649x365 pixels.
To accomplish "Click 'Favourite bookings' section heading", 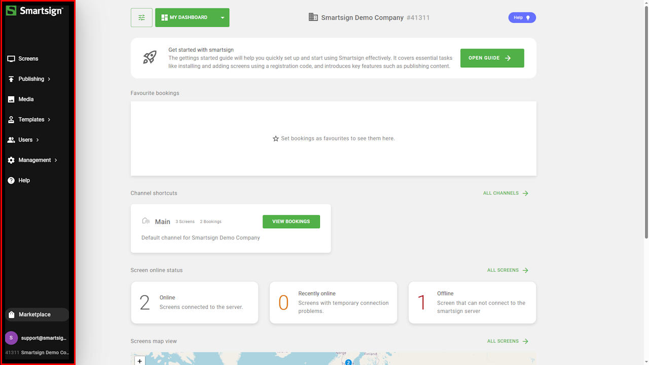I will coord(155,93).
